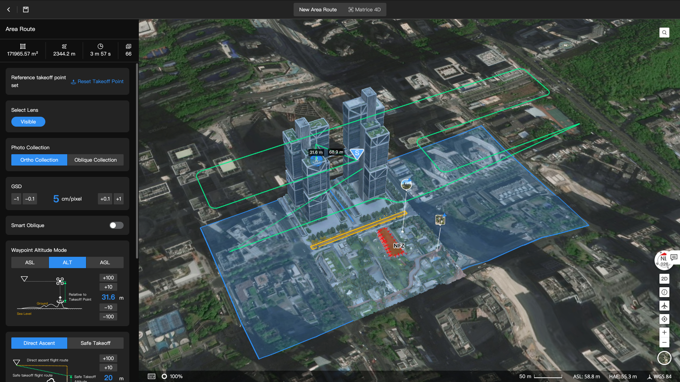Click the New Area Route title

(x=318, y=10)
